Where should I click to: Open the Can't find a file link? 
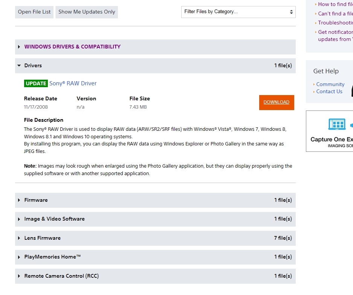pyautogui.click(x=335, y=14)
